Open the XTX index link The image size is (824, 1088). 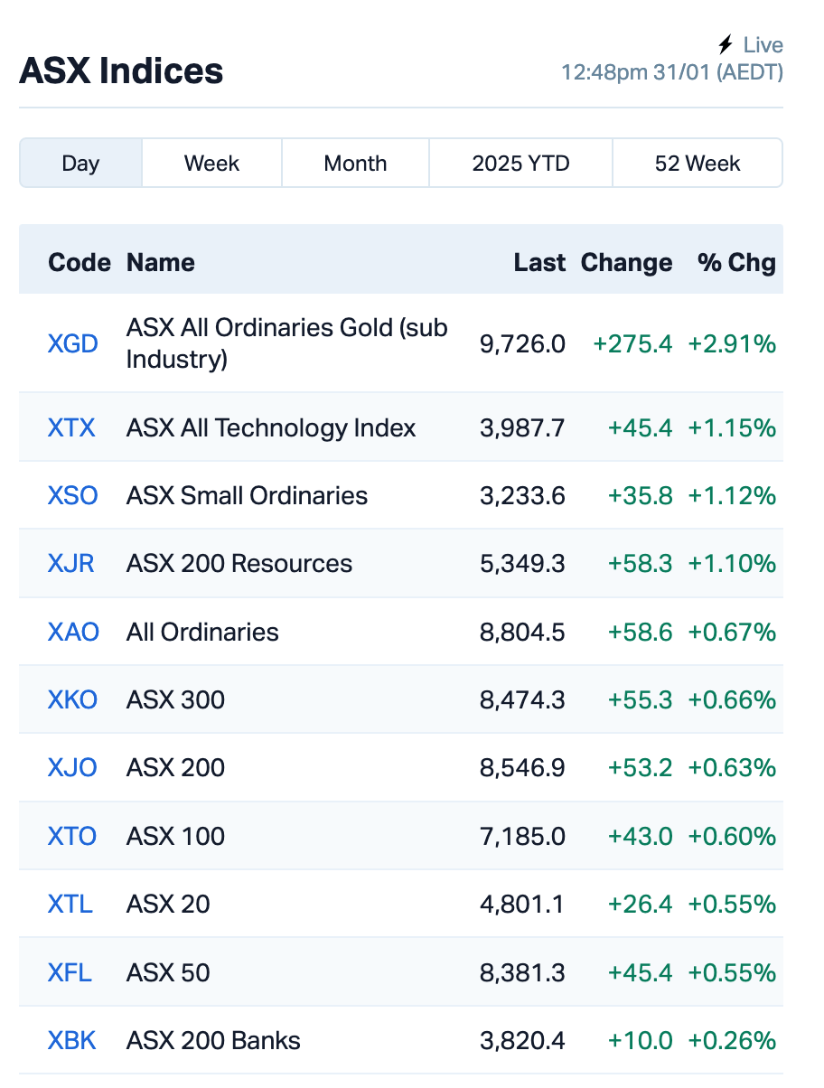tap(71, 427)
